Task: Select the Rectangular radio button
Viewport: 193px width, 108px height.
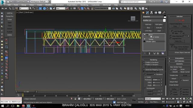Action: pyautogui.click(x=145, y=88)
